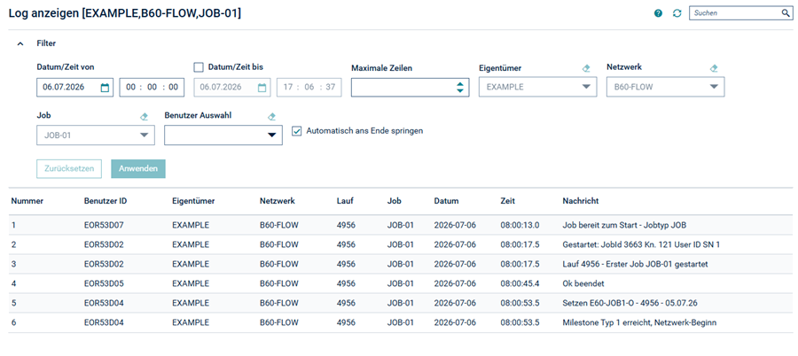Click the Lauf column header
This screenshot has height=356, width=798.
click(345, 201)
